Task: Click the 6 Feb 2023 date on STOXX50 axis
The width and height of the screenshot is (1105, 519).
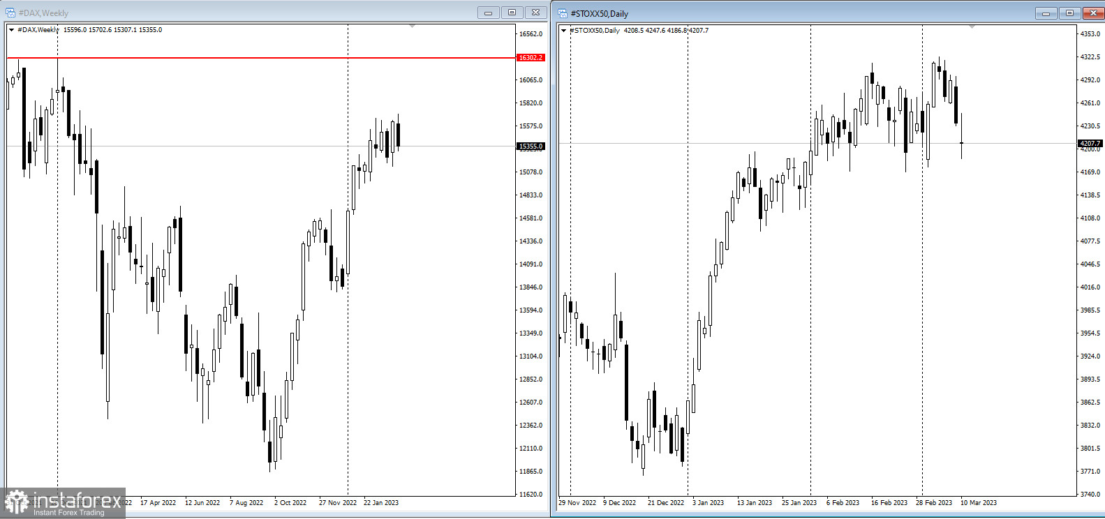Action: click(x=843, y=503)
